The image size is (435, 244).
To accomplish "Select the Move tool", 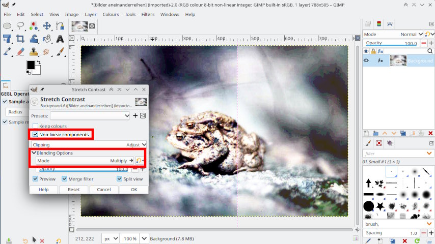I will click(x=47, y=26).
